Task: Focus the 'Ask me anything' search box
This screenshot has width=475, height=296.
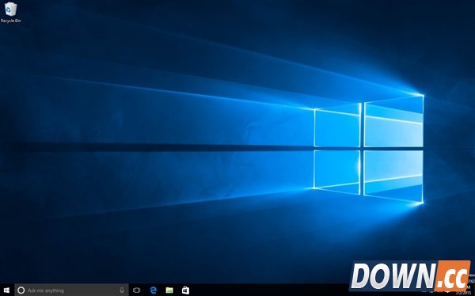Action: pos(71,290)
